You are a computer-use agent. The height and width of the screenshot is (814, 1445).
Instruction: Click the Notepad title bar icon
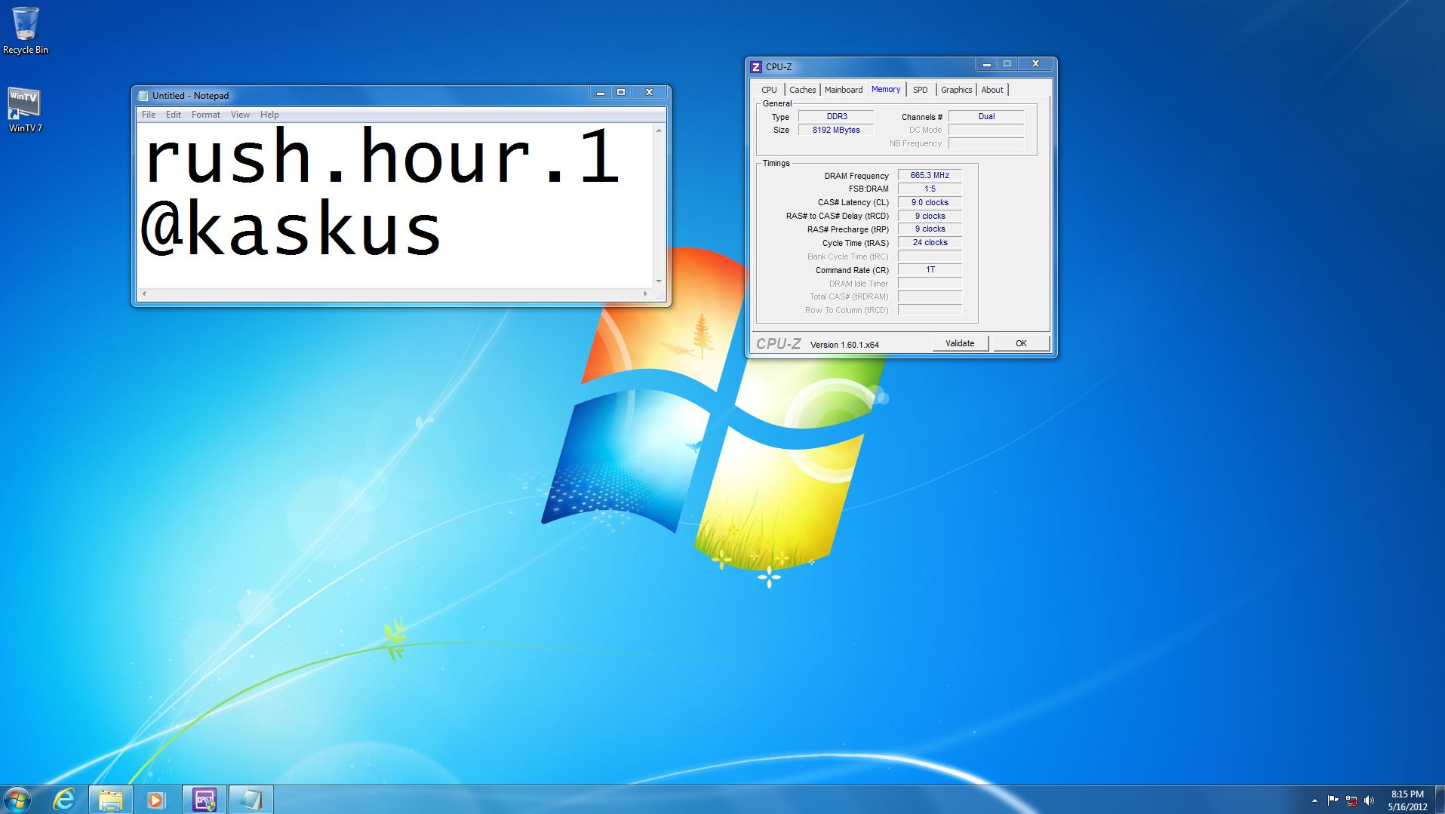point(143,96)
